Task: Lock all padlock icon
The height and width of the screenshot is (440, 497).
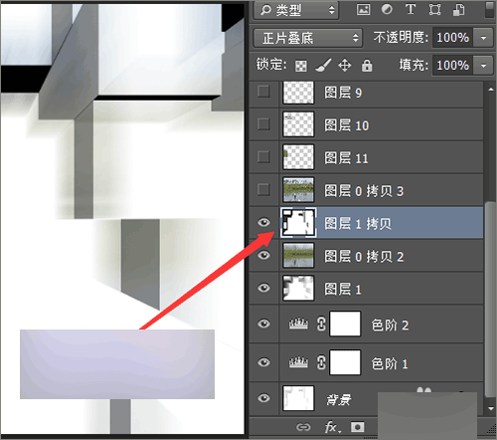Action: pyautogui.click(x=367, y=66)
